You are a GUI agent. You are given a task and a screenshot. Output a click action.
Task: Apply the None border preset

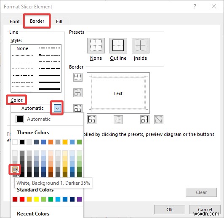coord(96,46)
